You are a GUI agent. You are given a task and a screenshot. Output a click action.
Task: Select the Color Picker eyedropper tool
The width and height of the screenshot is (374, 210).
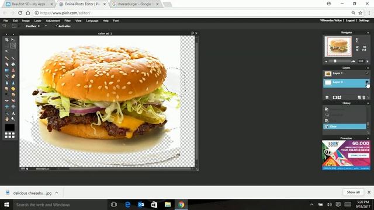point(6,113)
